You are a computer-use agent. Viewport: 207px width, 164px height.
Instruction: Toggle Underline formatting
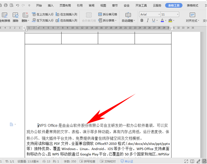pos(154,20)
